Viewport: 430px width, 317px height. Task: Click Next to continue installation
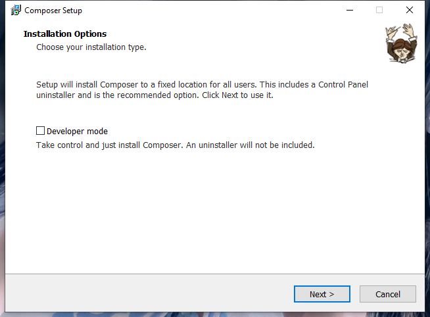[322, 294]
